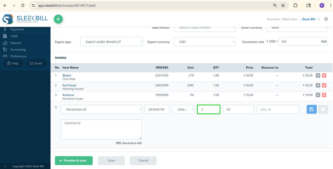Click the green plus create-new button
This screenshot has width=333, height=169.
(58, 19)
